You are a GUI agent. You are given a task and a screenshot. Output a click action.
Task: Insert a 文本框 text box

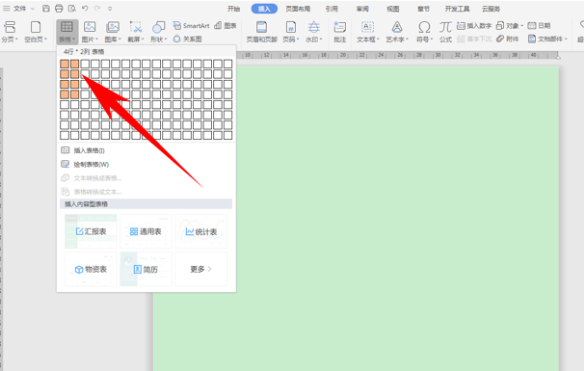(368, 32)
